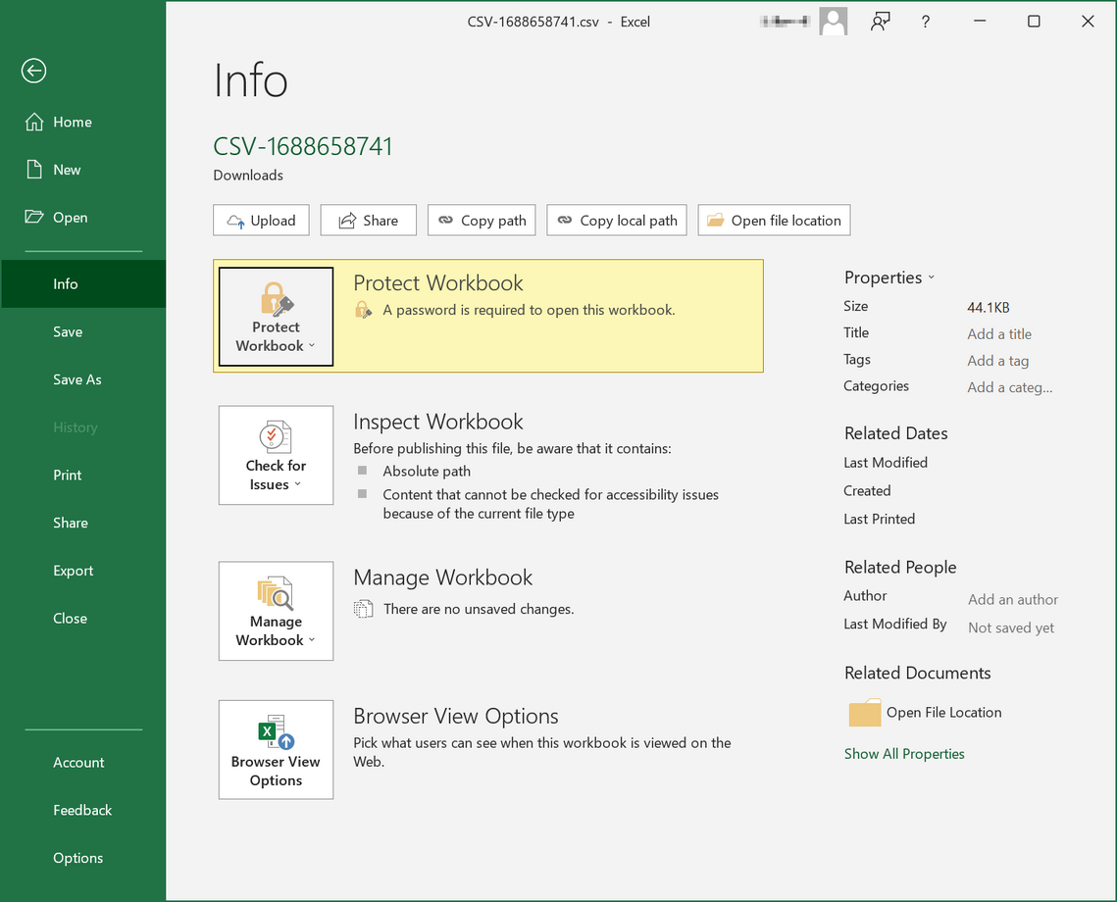Click the feedback person icon in title bar
This screenshot has height=902, width=1117.
[881, 22]
